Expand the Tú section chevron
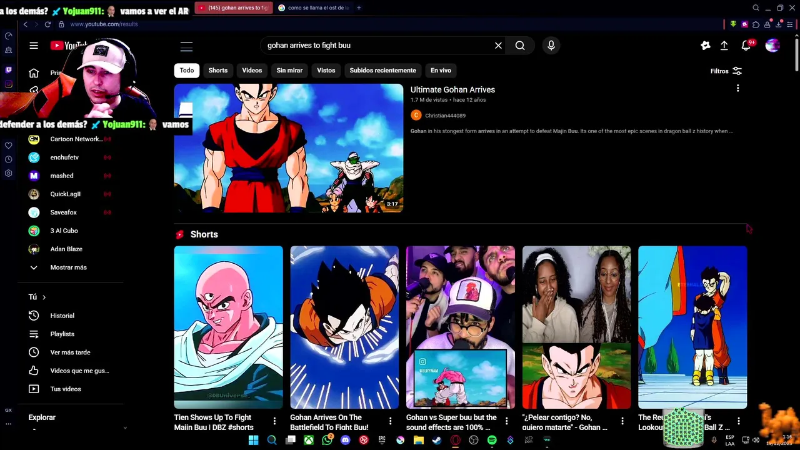 tap(44, 297)
